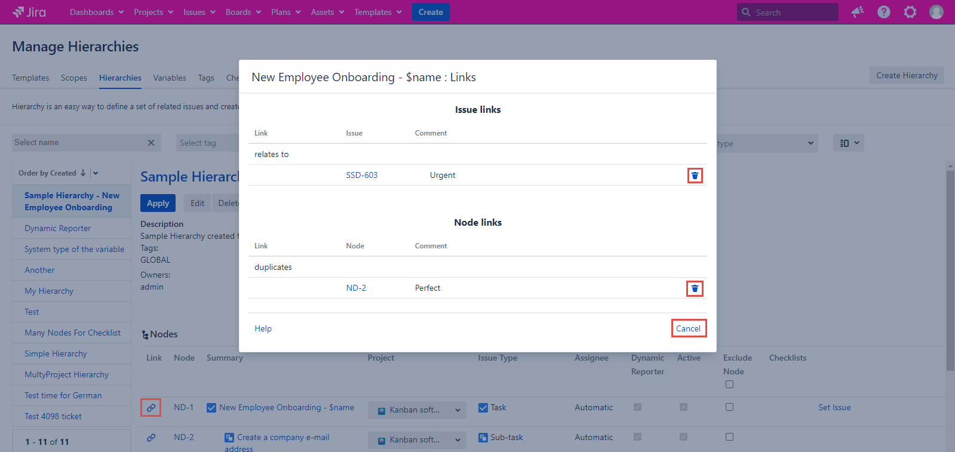Toggle Exclude Node checkbox for ND-1
955x452 pixels.
(x=729, y=407)
